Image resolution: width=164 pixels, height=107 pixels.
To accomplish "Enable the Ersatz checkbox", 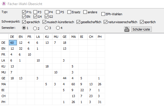I will click(69, 12).
